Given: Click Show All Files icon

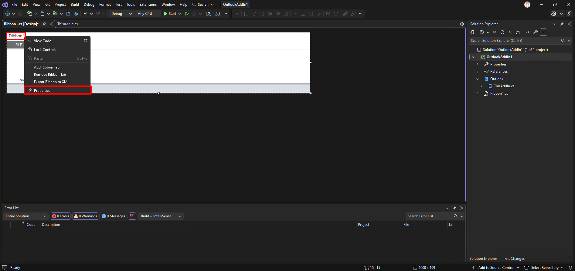Looking at the screenshot, I should coord(518,32).
